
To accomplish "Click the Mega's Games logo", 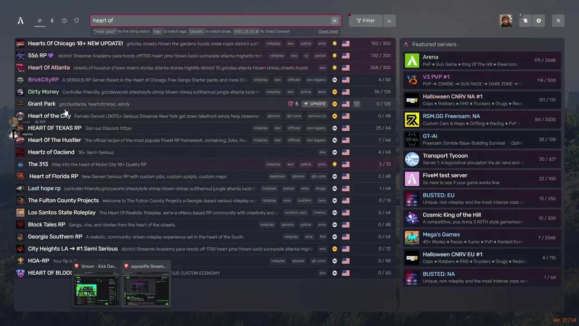I will [412, 238].
